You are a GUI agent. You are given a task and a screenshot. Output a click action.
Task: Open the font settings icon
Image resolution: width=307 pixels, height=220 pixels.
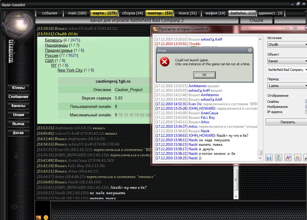pos(288,157)
